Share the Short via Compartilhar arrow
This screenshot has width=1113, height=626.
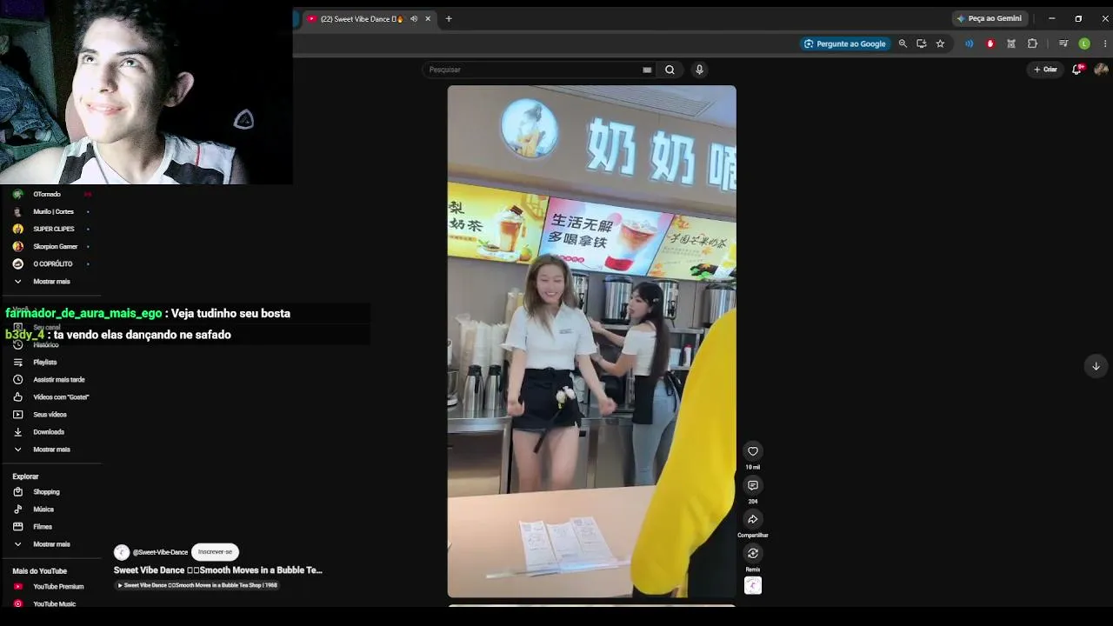[x=753, y=519]
